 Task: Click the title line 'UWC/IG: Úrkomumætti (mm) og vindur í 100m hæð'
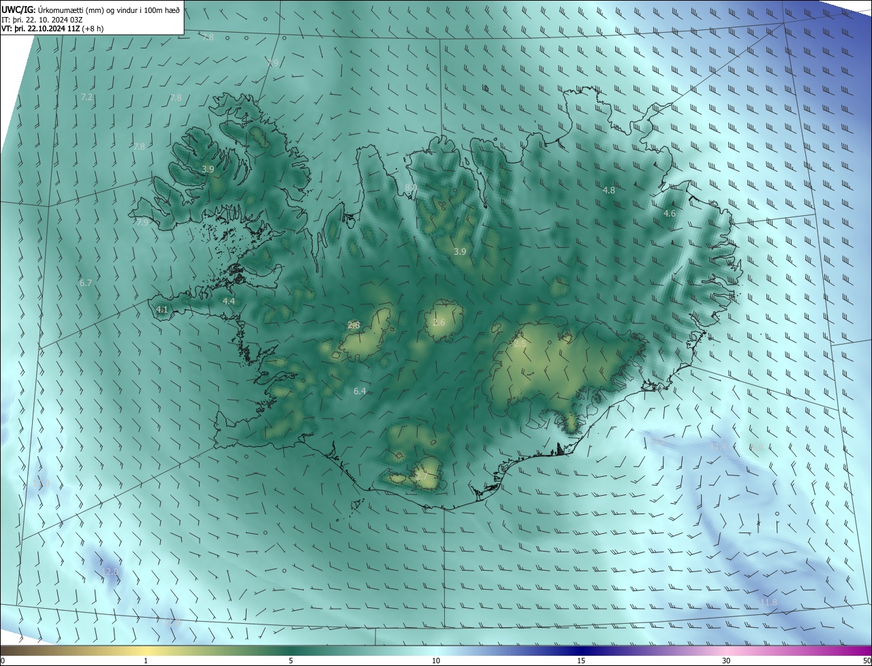point(91,10)
